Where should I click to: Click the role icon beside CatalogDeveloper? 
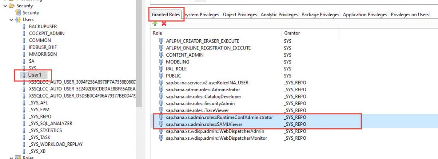161,97
